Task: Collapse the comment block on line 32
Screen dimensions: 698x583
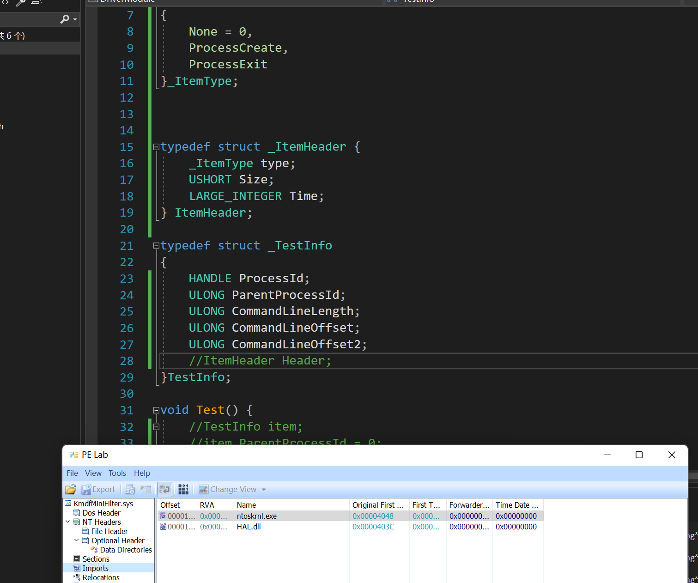Action: click(157, 427)
